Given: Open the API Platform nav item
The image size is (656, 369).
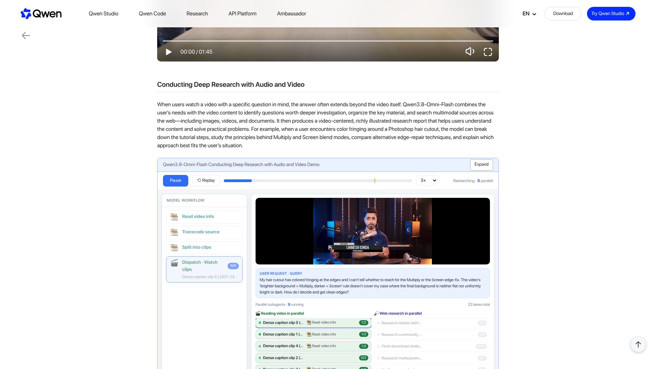Looking at the screenshot, I should coord(243,14).
